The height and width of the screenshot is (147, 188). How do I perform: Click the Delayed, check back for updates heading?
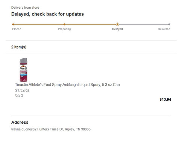47,14
